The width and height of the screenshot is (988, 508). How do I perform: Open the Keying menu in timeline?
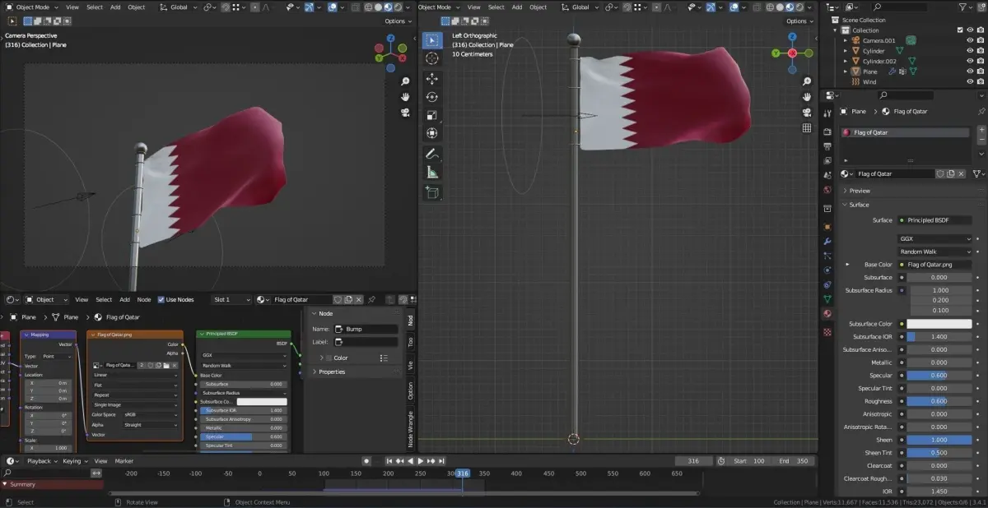74,461
